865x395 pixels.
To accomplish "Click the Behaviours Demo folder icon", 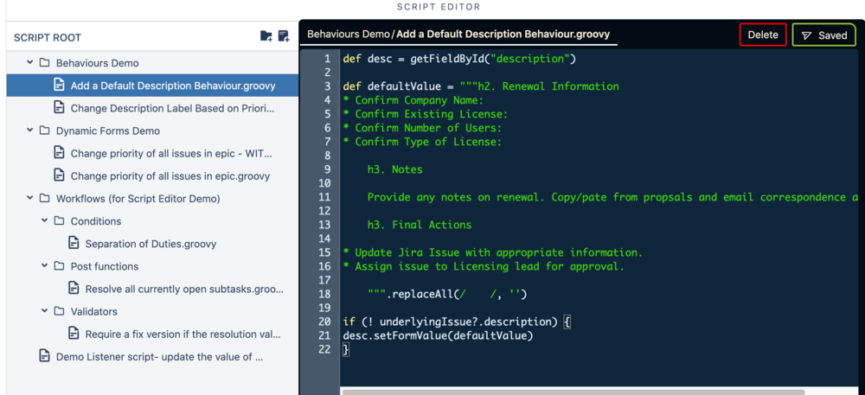I will (x=45, y=63).
